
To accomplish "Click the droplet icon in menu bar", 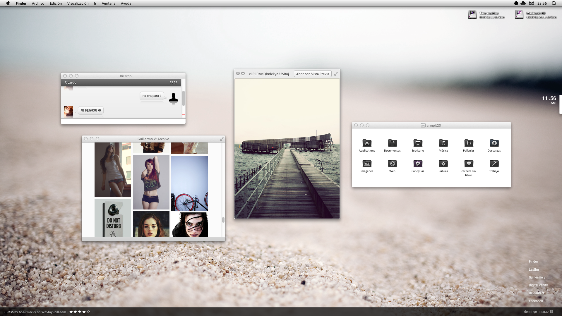I will pos(516,3).
